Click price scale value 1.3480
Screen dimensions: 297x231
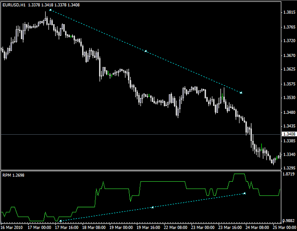pos(289,112)
